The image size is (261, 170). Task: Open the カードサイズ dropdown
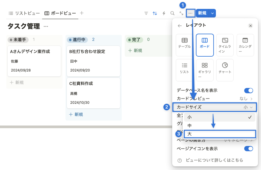(x=215, y=107)
